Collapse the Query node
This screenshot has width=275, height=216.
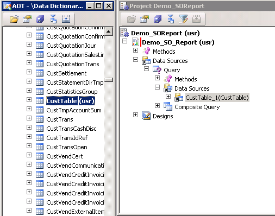point(146,68)
